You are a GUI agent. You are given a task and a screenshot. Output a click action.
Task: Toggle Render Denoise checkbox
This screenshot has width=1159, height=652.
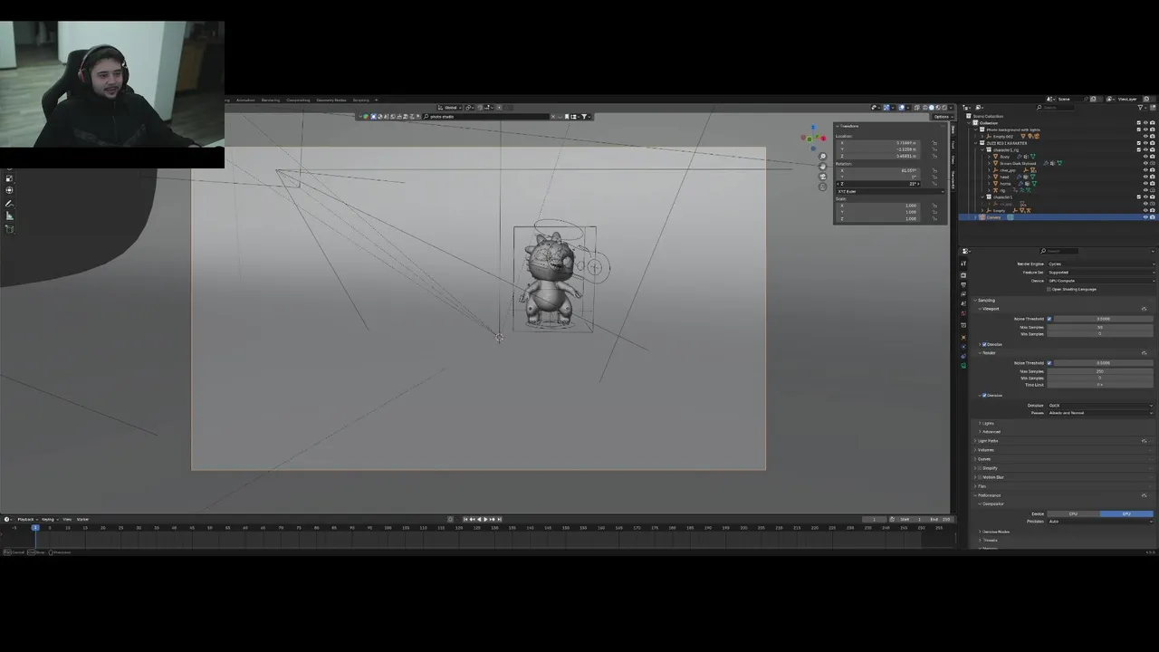pos(984,396)
